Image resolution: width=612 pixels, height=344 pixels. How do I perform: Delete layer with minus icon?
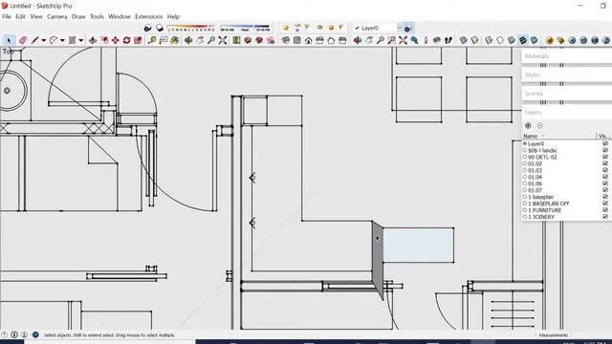[539, 125]
